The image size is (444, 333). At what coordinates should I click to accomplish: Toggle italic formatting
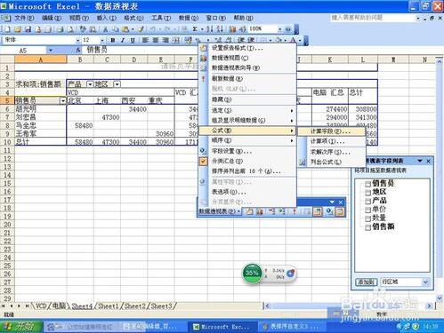[123, 40]
